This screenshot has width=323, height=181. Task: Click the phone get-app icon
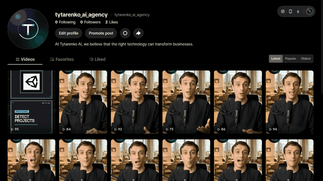click(290, 11)
